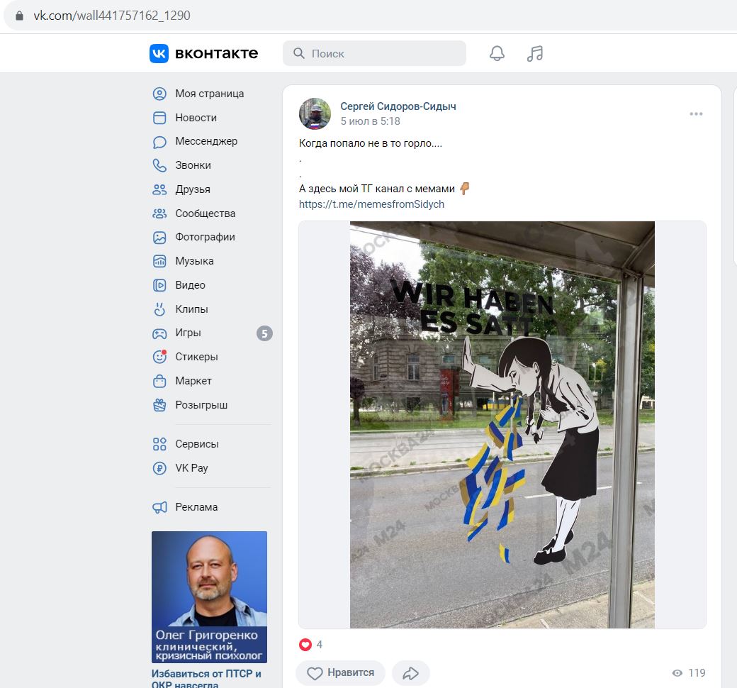Screen dimensions: 737x688
Task: Click the VK logo icon
Action: point(159,53)
